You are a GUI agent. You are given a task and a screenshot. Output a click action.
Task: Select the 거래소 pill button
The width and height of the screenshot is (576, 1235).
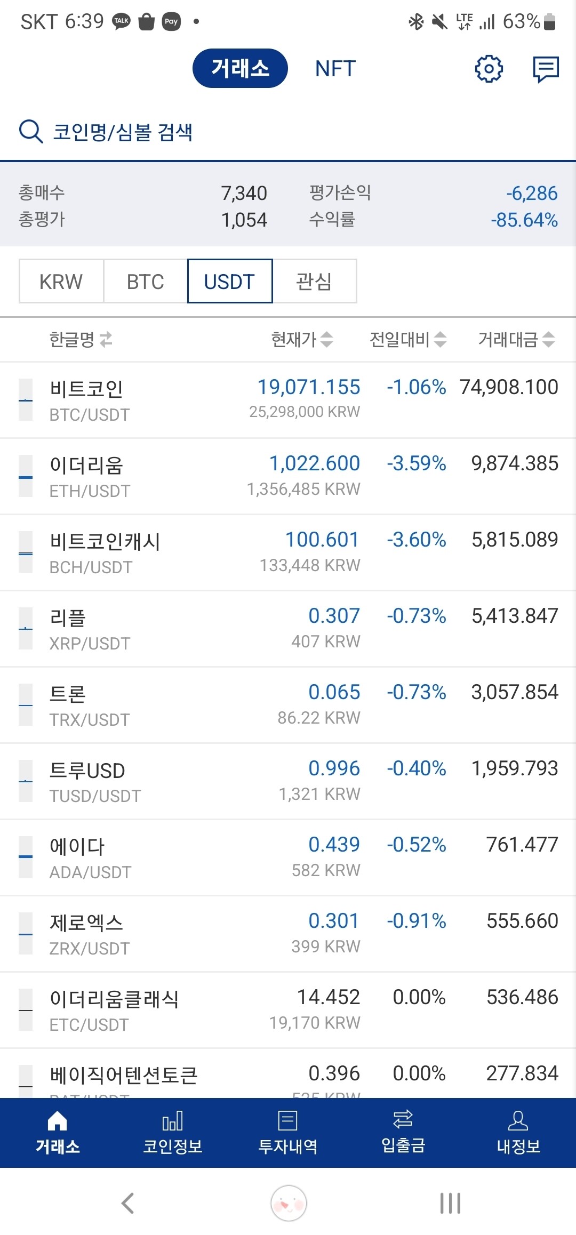click(x=240, y=68)
